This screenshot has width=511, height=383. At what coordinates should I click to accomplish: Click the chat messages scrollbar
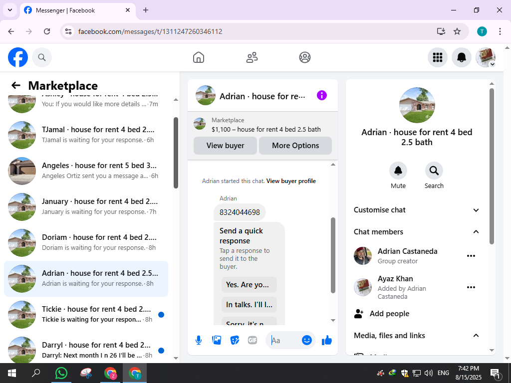coord(333,255)
